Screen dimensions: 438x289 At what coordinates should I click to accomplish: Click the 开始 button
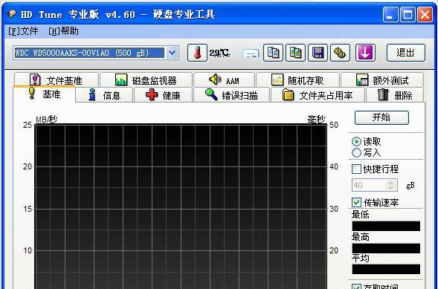click(x=381, y=117)
